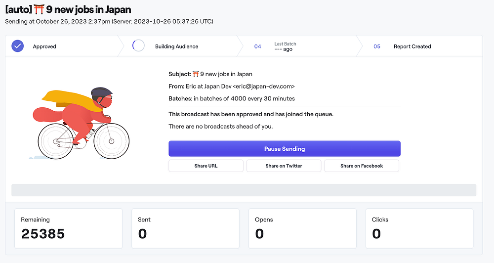Click the Building Audience spinner icon
The width and height of the screenshot is (494, 263).
[138, 46]
